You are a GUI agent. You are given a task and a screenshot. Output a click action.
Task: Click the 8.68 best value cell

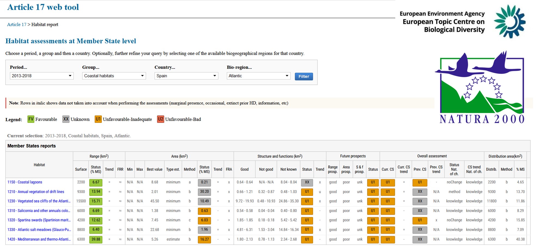point(155,182)
